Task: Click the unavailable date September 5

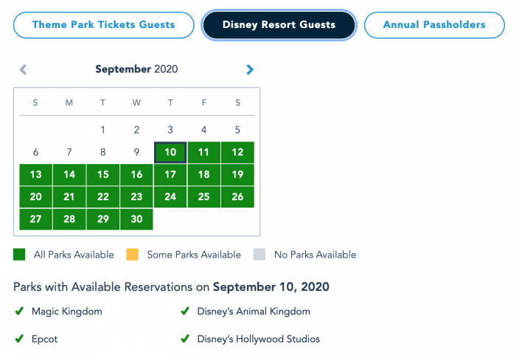Action: tap(237, 130)
